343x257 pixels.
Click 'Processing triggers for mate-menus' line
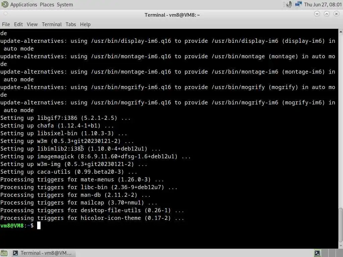pyautogui.click(x=82, y=179)
